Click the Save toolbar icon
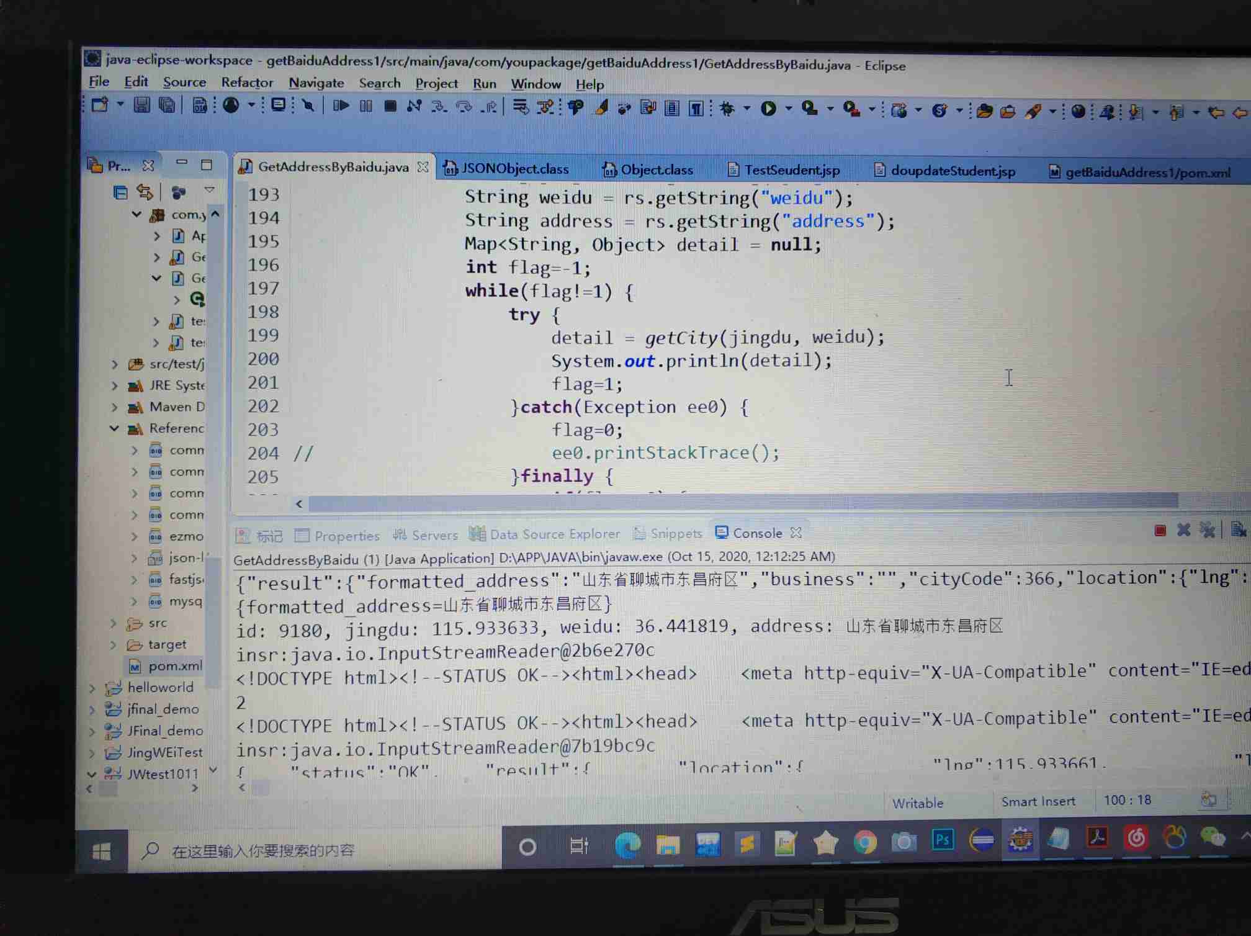Screen dimensions: 1251x936 tap(141, 106)
